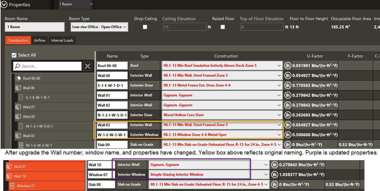Switch to the Internal Loads tab
The height and width of the screenshot is (191, 380).
(62, 40)
